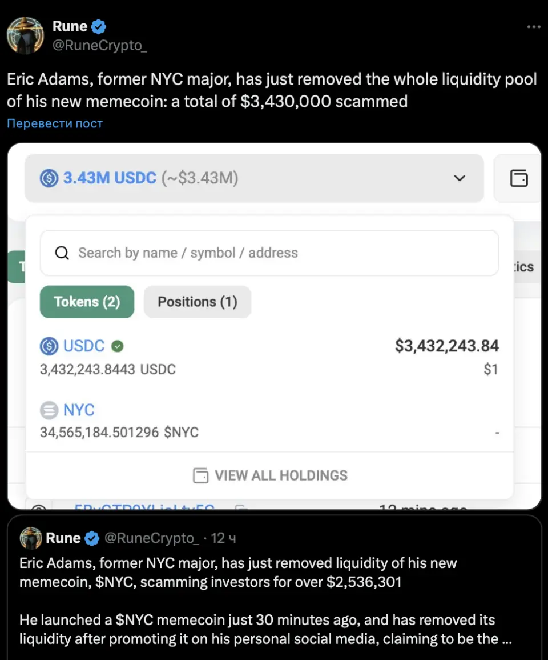Open the NYC token name link
The width and height of the screenshot is (548, 660).
[79, 410]
